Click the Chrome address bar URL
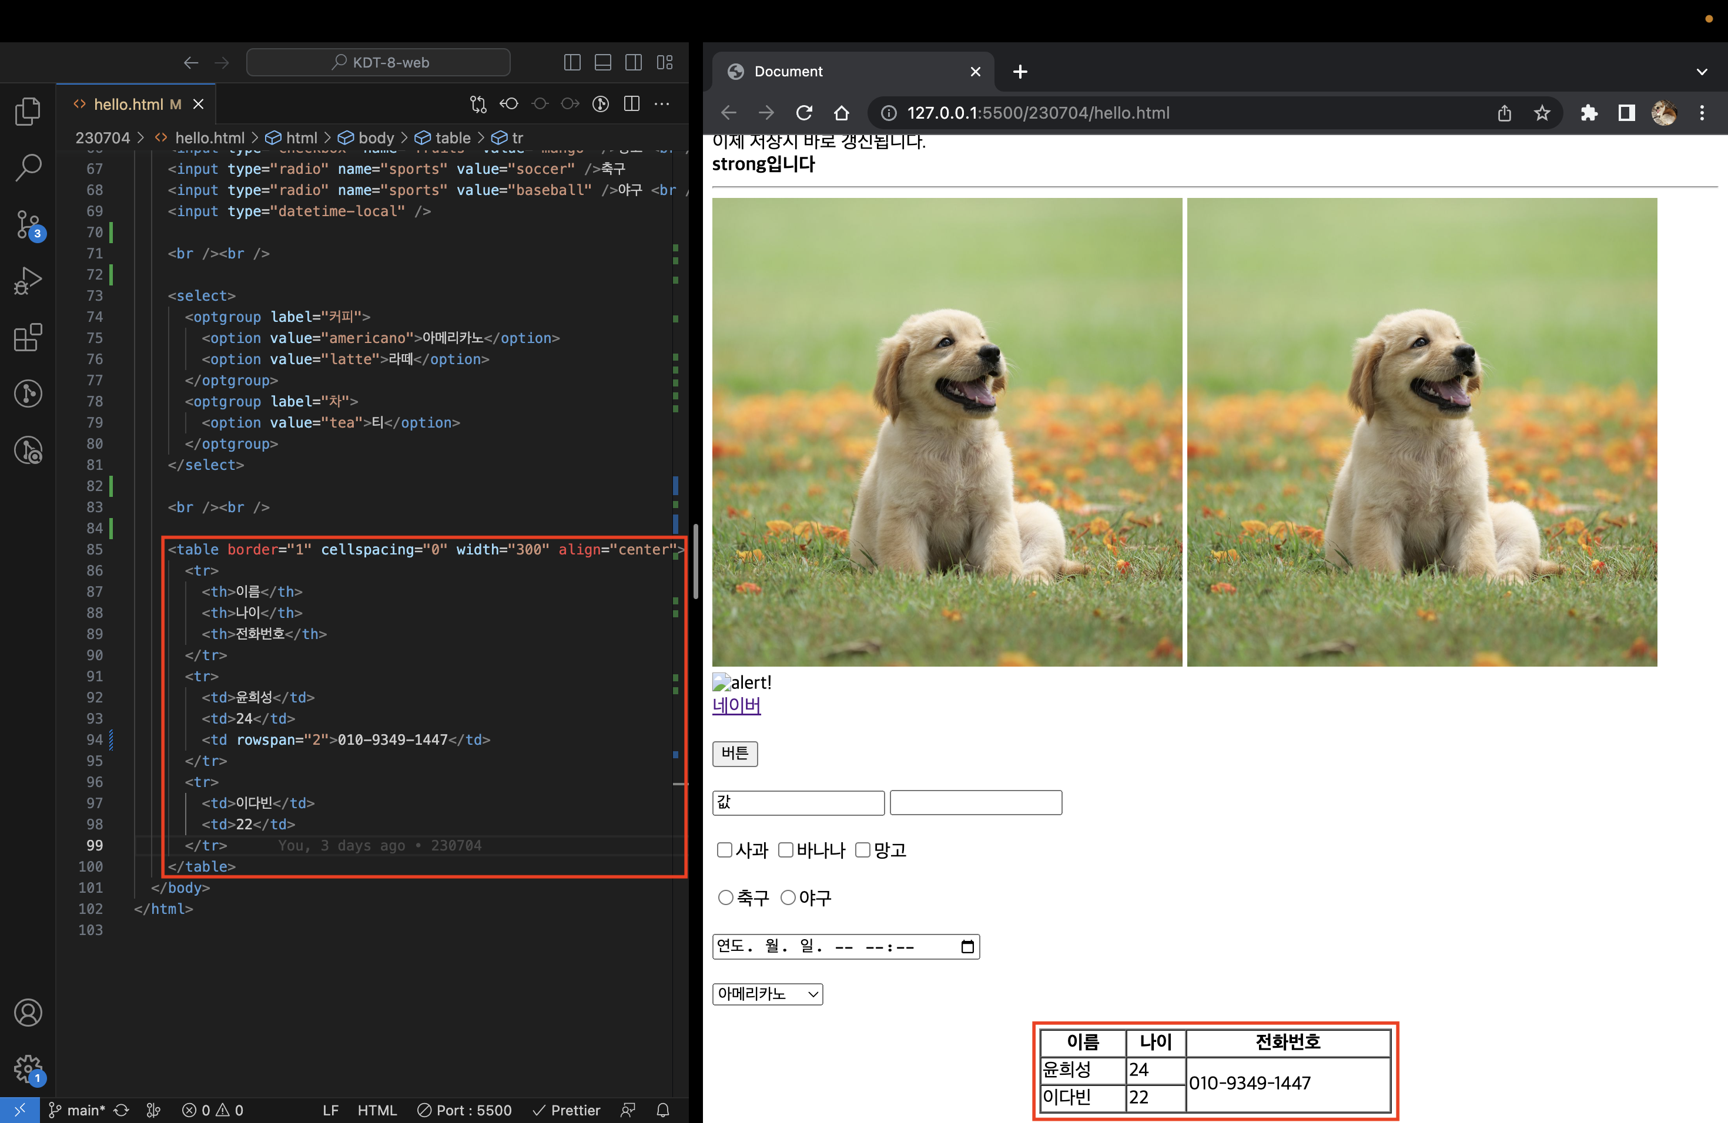 tap(1037, 112)
